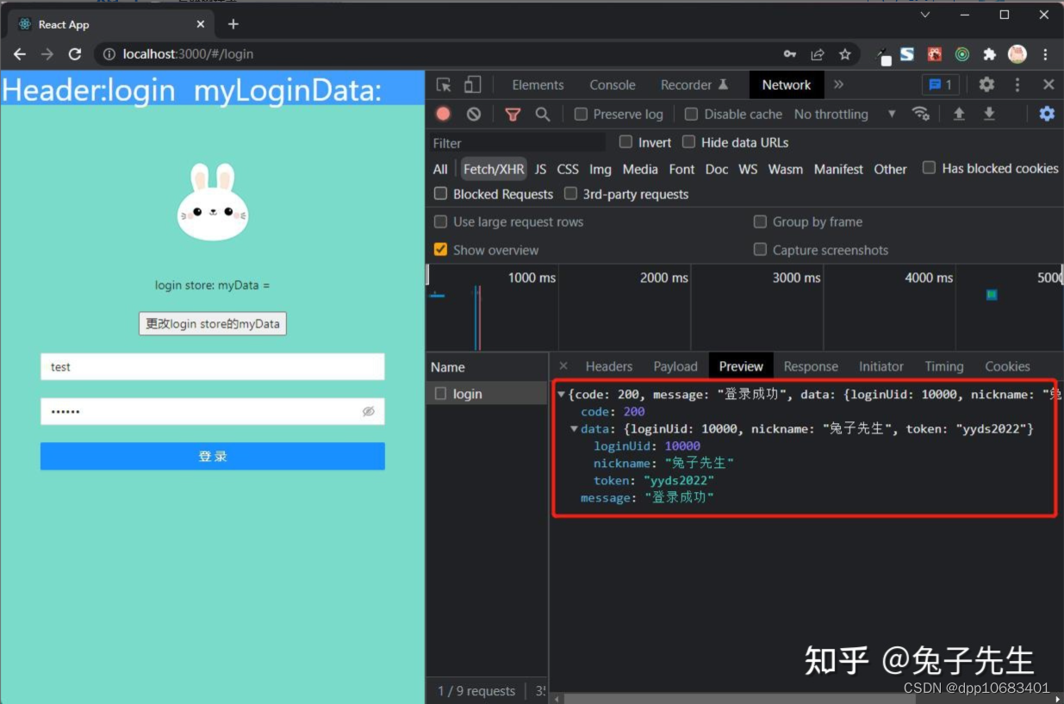The width and height of the screenshot is (1064, 704).
Task: Open the tab search chevron in title bar
Action: [925, 16]
